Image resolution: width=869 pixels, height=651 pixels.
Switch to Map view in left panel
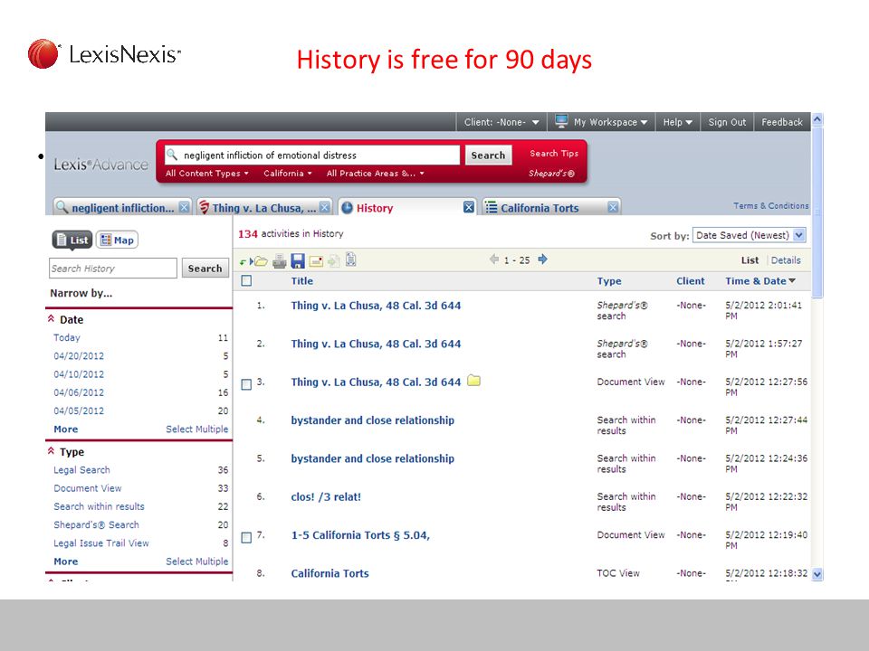tap(117, 240)
